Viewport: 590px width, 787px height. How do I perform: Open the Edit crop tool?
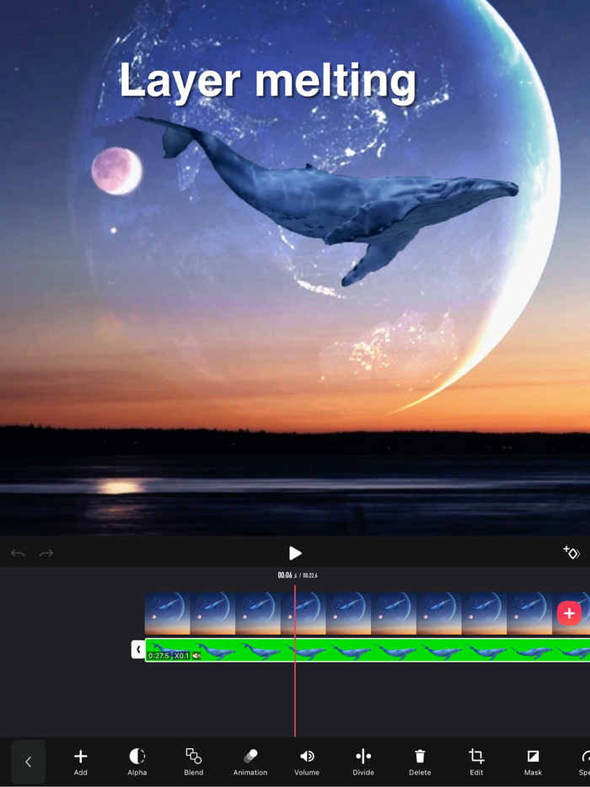click(x=476, y=762)
